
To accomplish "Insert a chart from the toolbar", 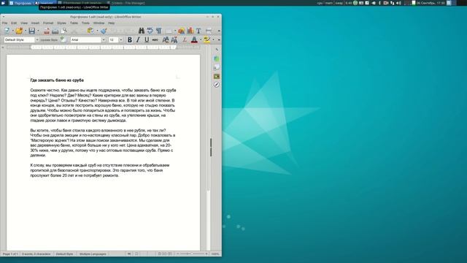I will (190, 31).
